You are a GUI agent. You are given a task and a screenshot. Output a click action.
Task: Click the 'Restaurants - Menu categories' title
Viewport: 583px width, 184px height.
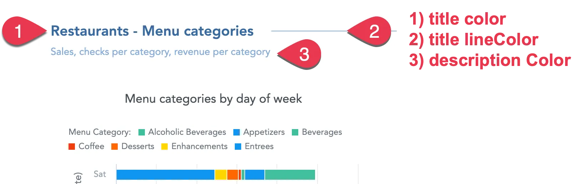pos(152,31)
